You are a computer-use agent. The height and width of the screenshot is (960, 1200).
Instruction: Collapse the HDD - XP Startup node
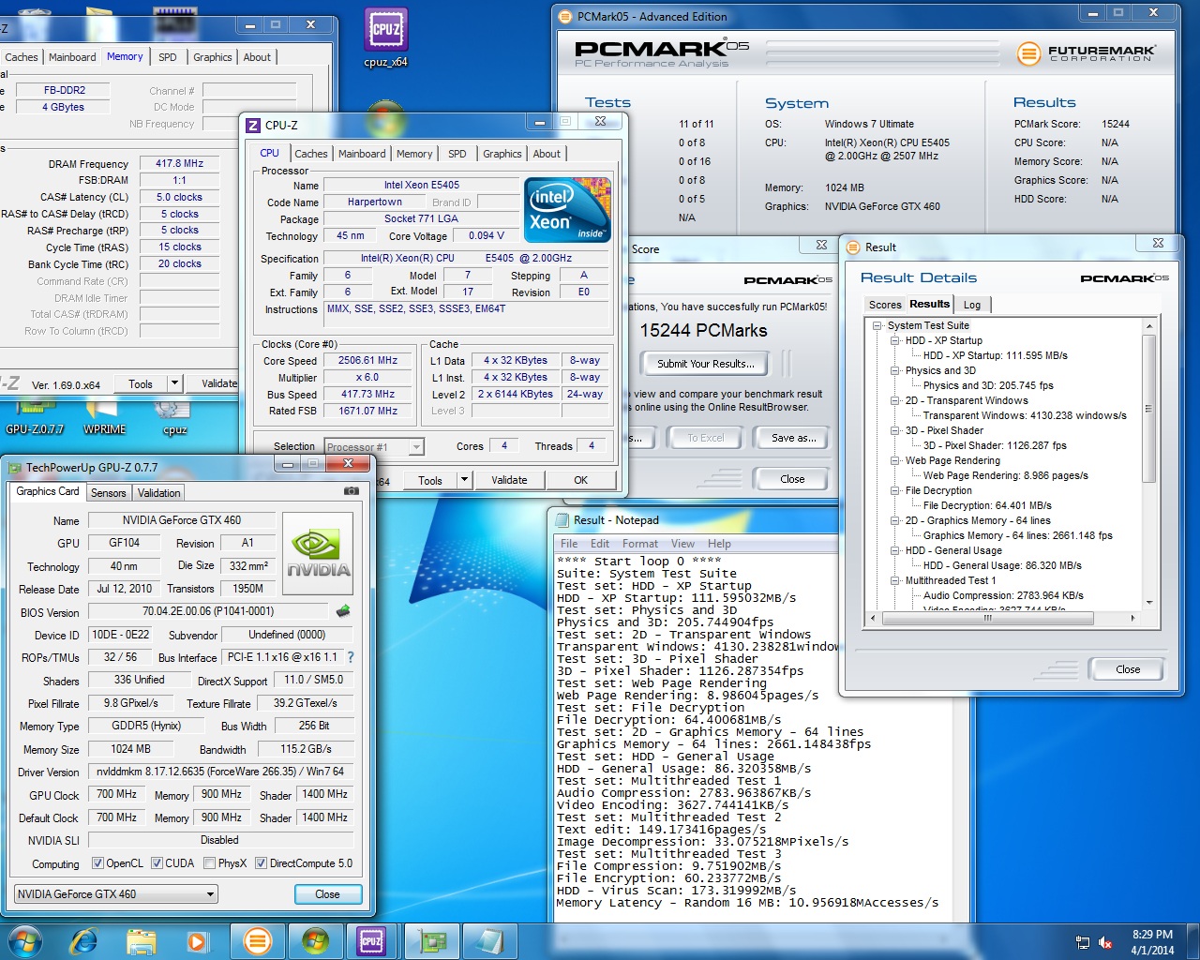click(895, 341)
